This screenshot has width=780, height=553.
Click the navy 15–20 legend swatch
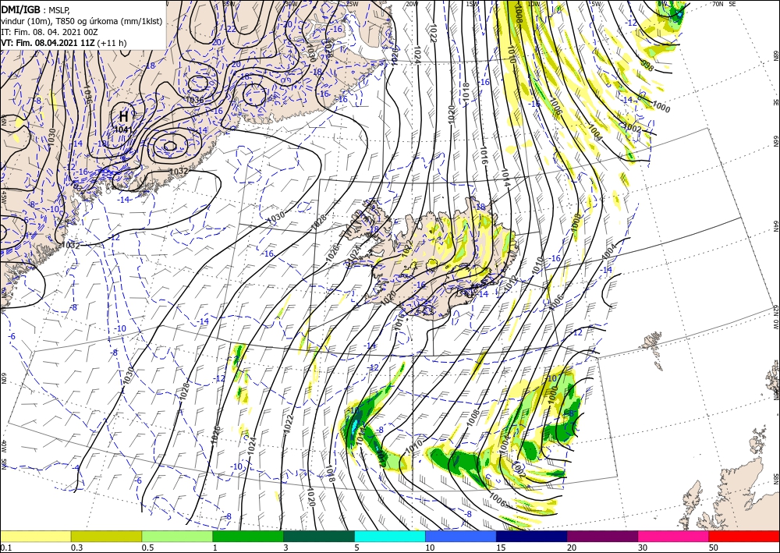tap(532, 536)
